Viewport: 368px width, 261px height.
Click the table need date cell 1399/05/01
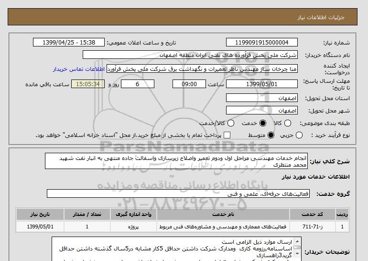coord(40,227)
